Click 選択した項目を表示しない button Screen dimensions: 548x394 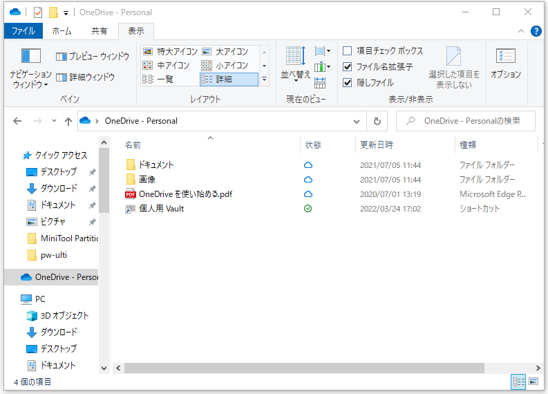point(453,68)
